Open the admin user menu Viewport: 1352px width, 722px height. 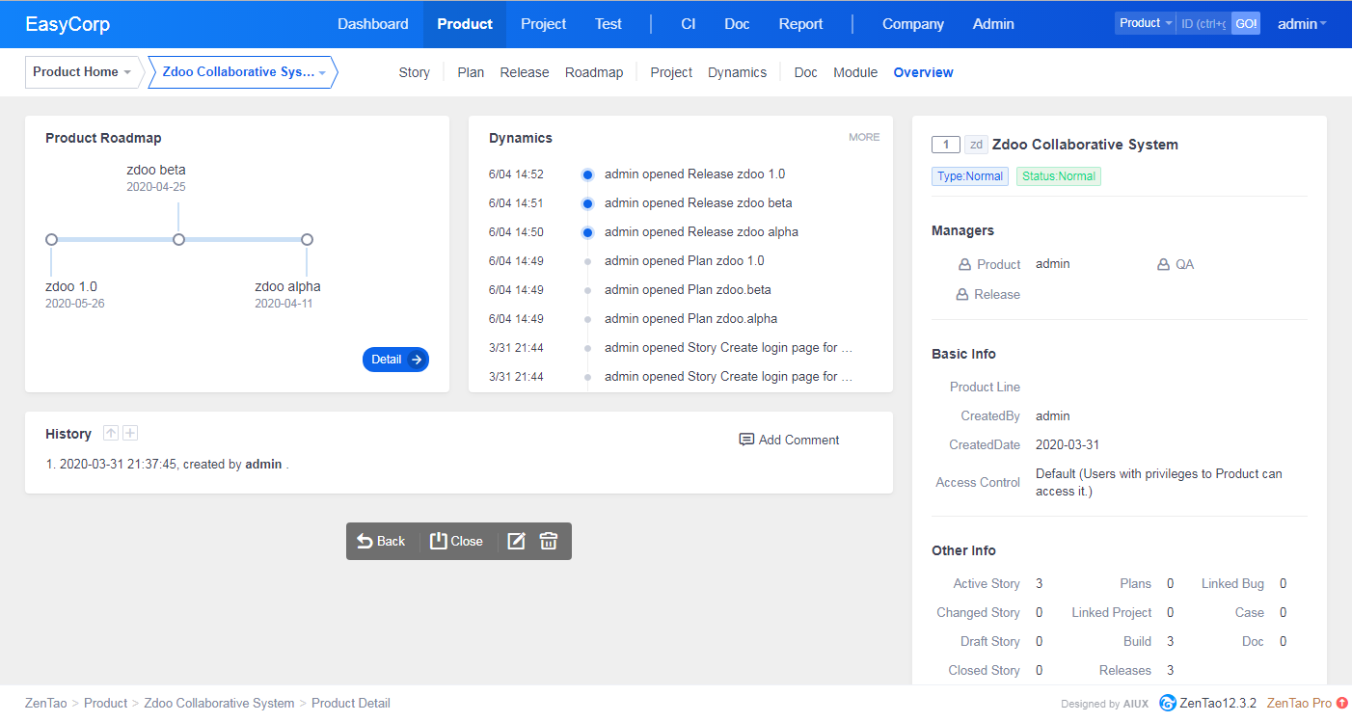click(1302, 24)
